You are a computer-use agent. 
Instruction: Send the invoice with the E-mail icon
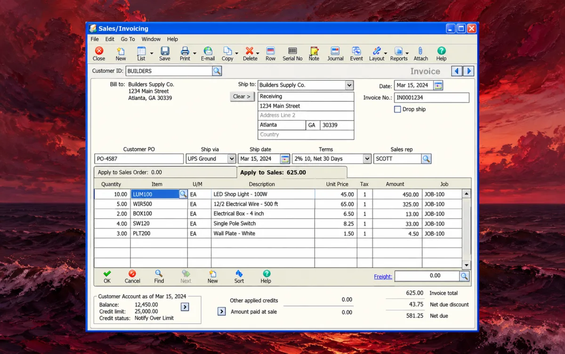(x=208, y=51)
